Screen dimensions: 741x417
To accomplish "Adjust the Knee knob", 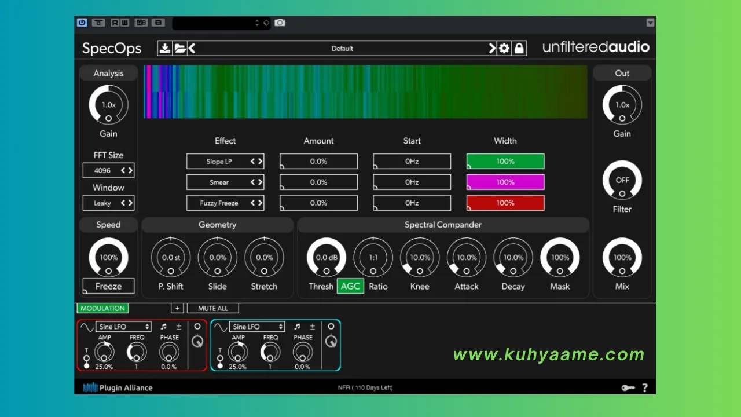I will pos(420,257).
